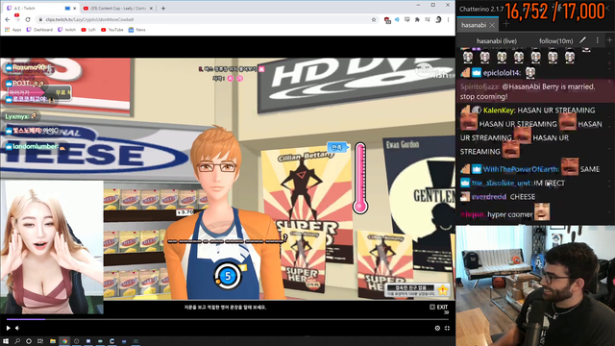Toggle clip fullscreen icon

point(447,328)
